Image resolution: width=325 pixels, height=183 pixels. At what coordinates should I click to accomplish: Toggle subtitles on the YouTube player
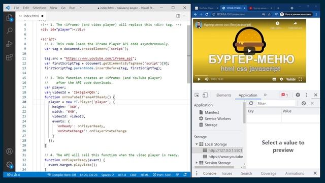tap(274, 79)
